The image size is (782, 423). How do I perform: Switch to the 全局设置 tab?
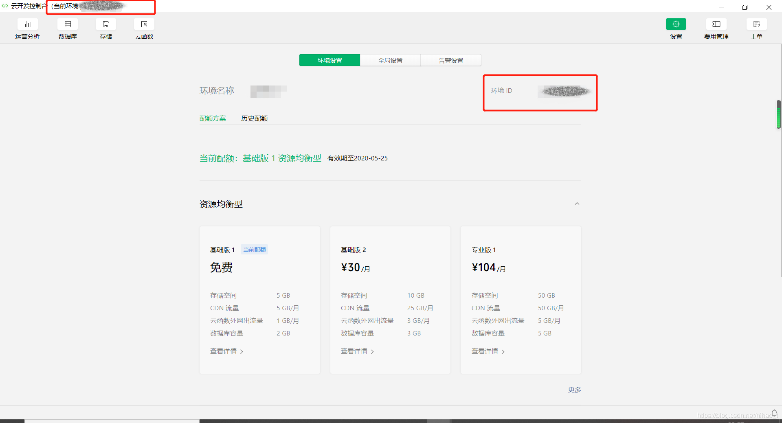pyautogui.click(x=390, y=60)
